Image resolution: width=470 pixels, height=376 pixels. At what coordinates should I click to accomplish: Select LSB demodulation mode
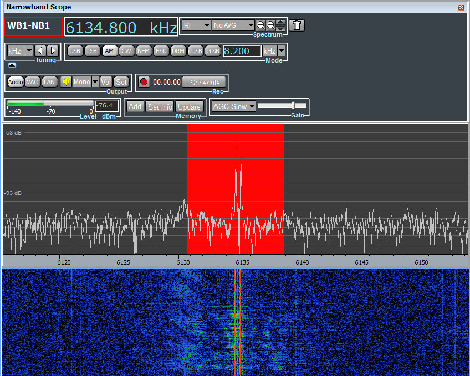pos(92,51)
